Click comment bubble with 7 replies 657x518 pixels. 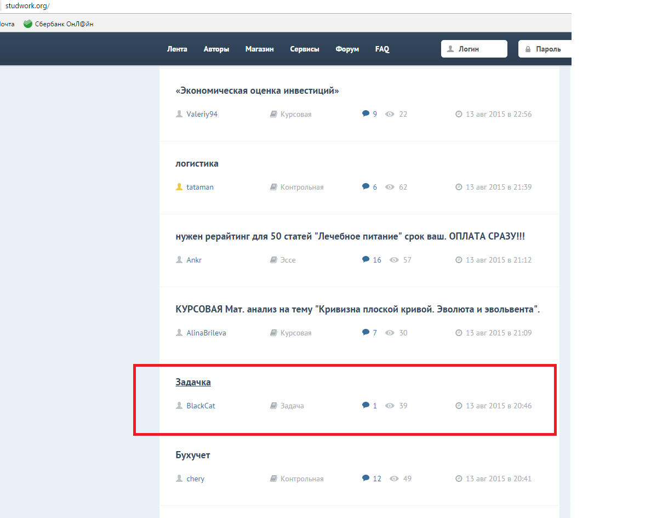365,332
